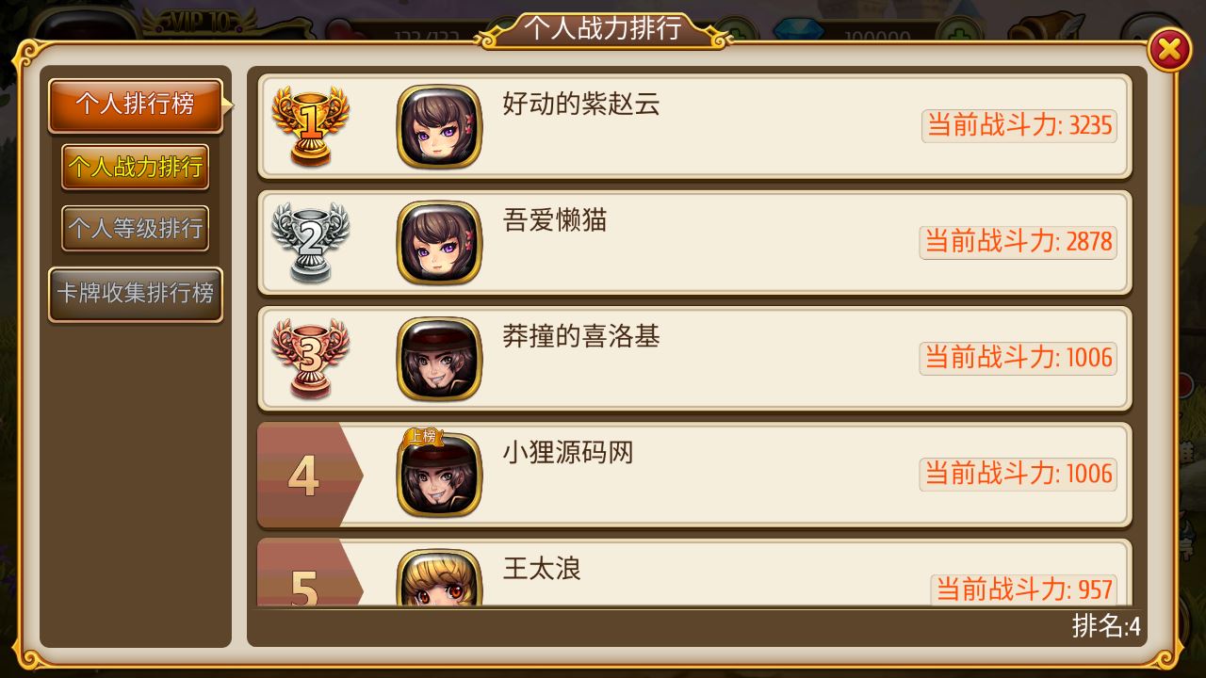Click the 排名:4 rank indicator
This screenshot has width=1206, height=678.
(x=1106, y=626)
